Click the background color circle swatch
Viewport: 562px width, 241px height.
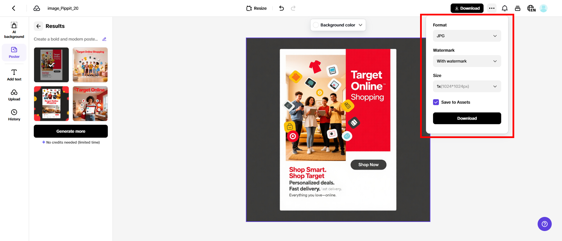[316, 25]
